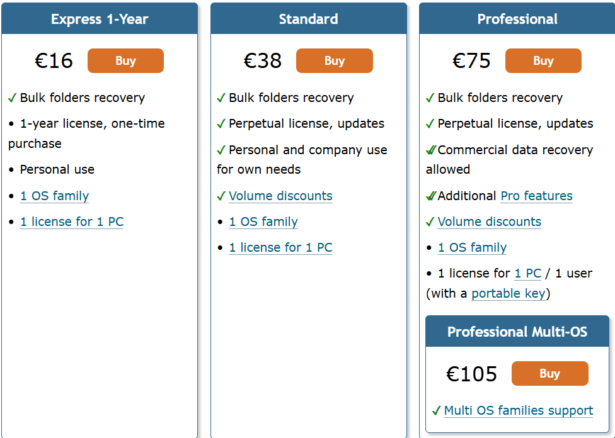This screenshot has height=438, width=615.
Task: Buy the Professional €75 license
Action: pos(543,61)
